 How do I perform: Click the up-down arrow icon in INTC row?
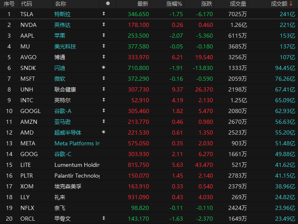[104, 99]
